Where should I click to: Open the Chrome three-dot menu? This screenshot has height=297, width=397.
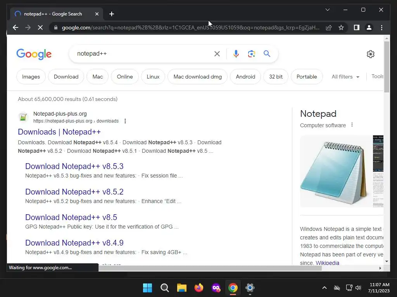pos(381,27)
